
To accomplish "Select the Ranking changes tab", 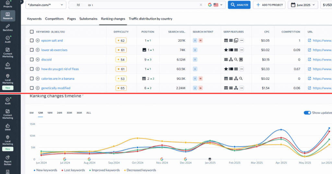I will 113,19.
